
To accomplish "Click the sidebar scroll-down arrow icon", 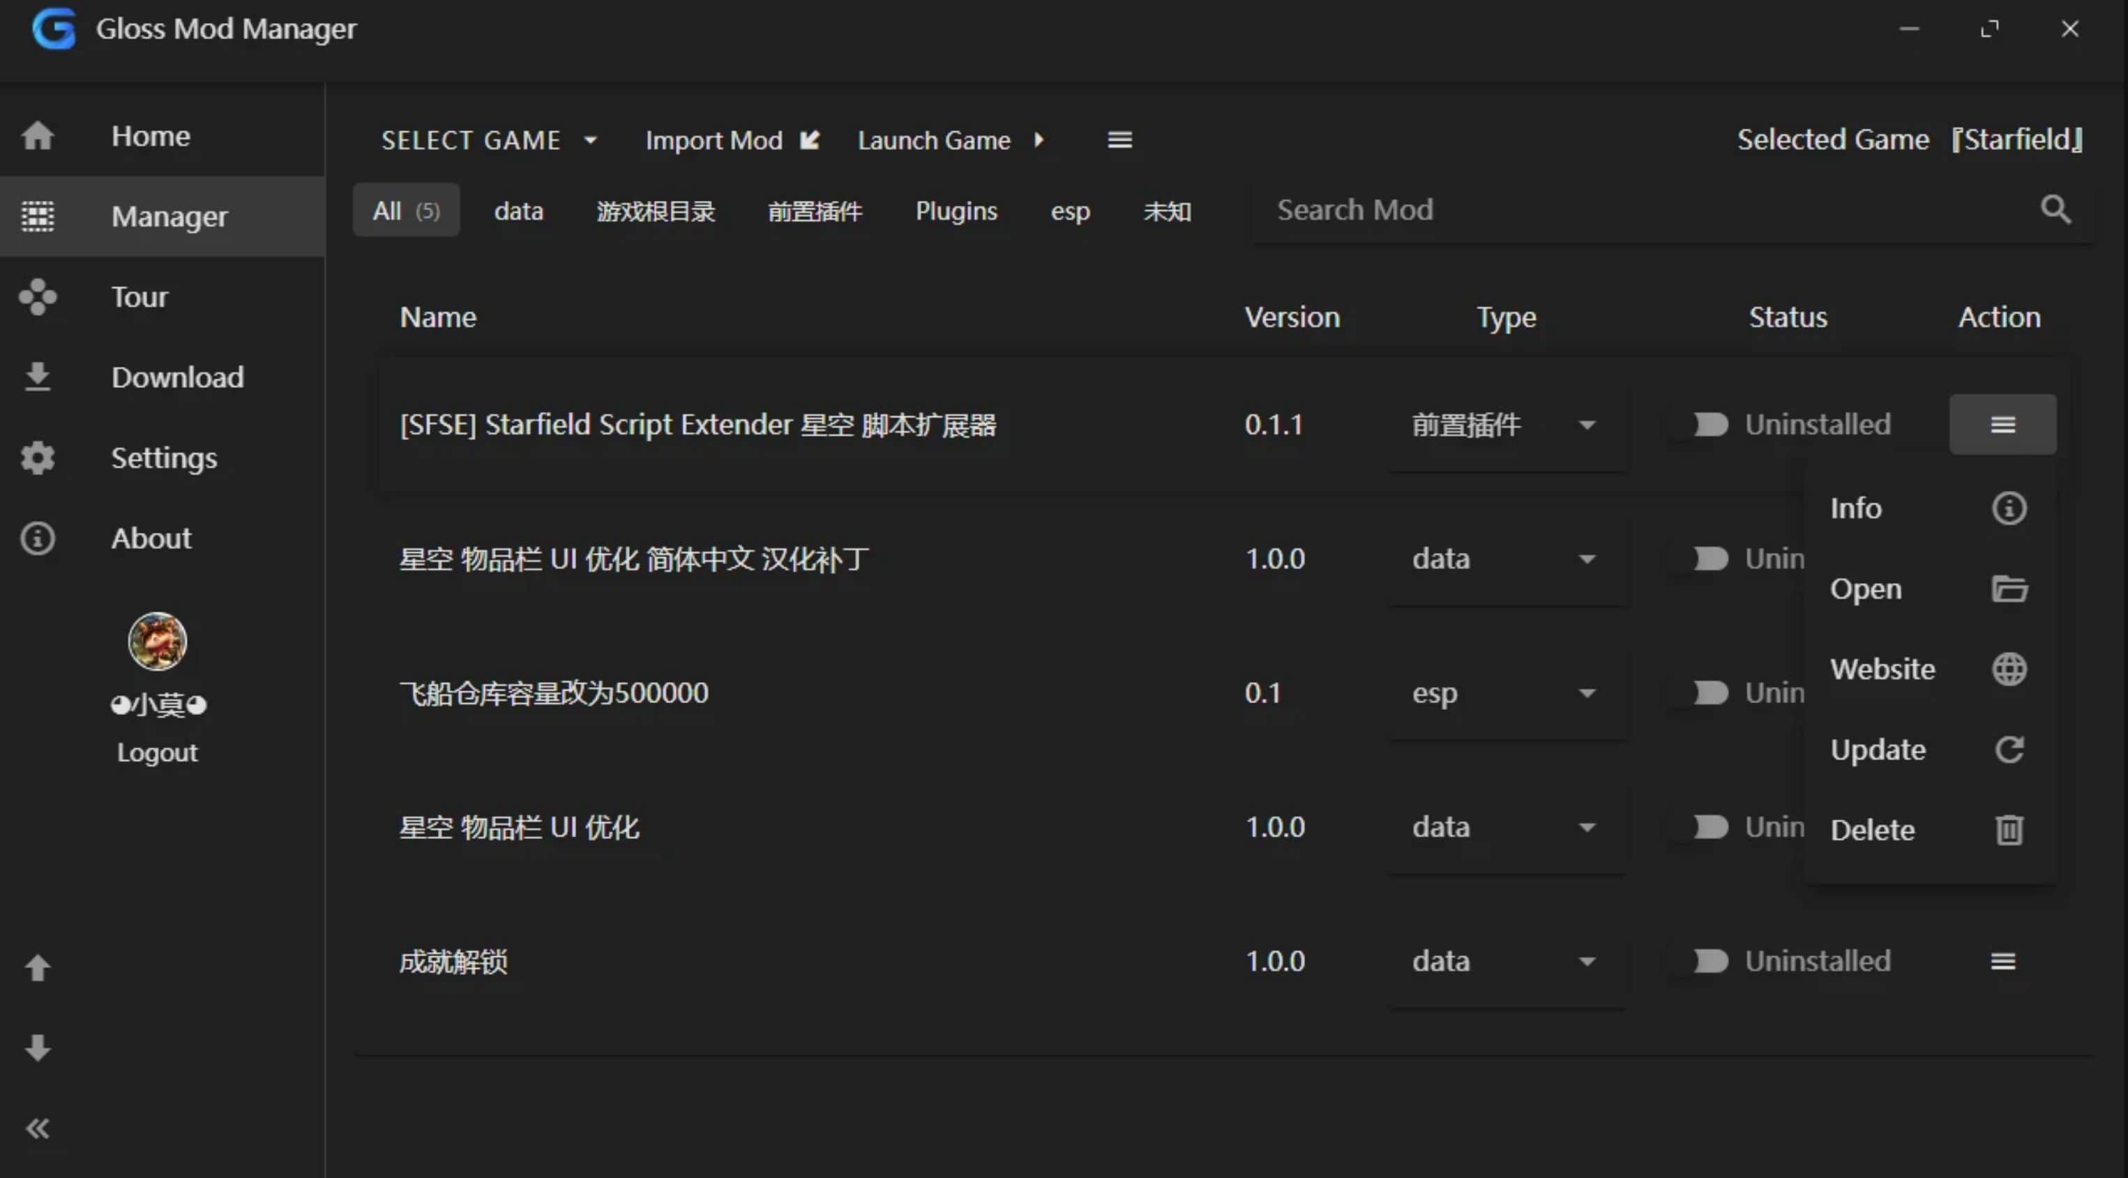I will click(x=37, y=1048).
